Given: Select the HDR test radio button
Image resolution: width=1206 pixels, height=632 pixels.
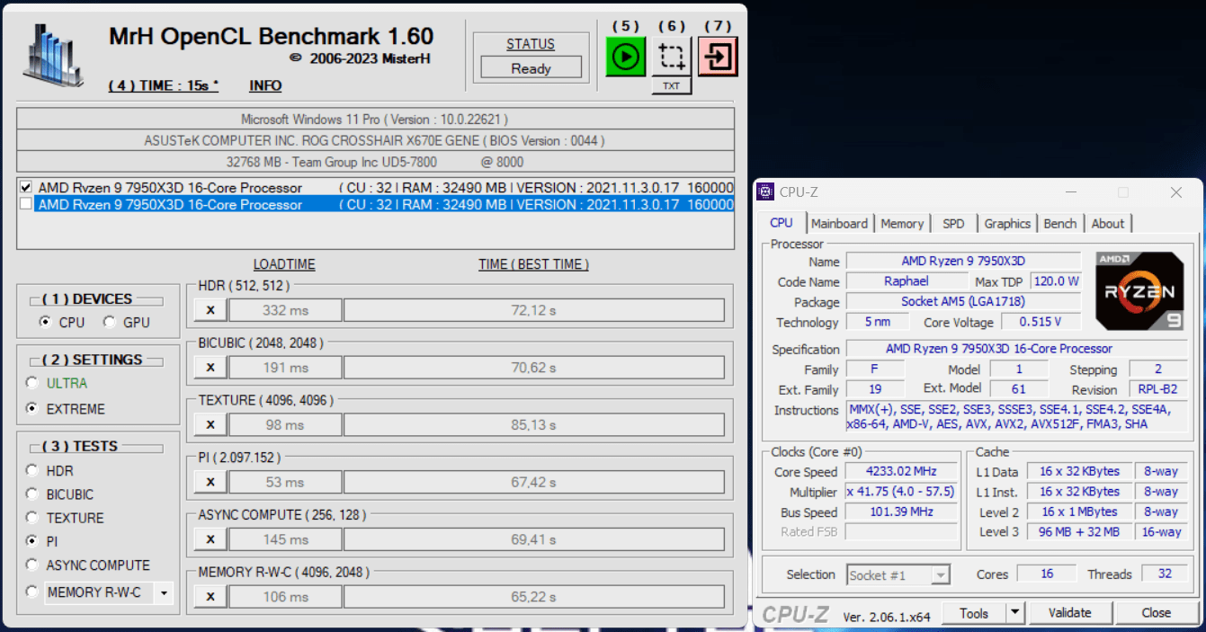Looking at the screenshot, I should [32, 470].
